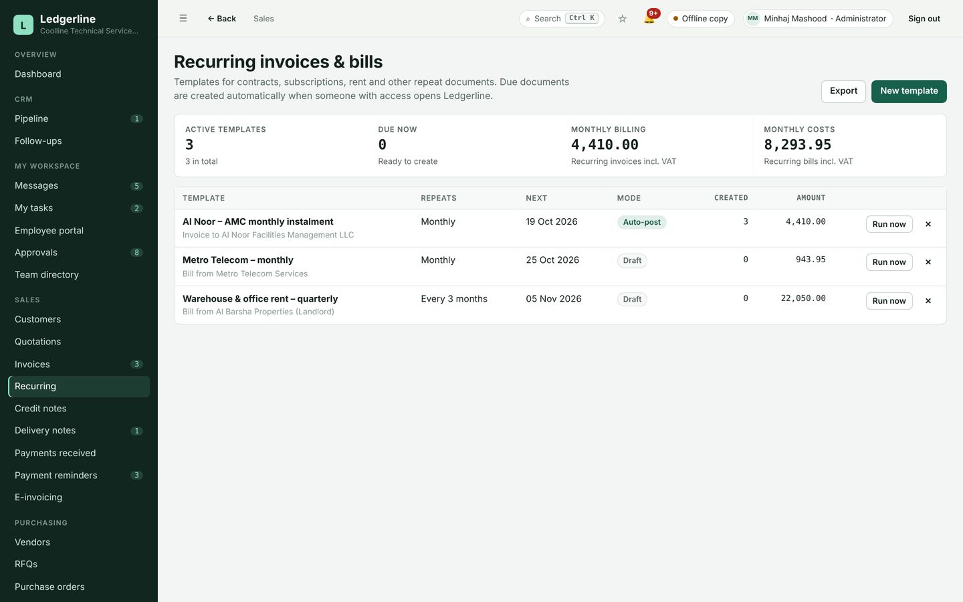963x602 pixels.
Task: Create a New template
Action: tap(909, 91)
